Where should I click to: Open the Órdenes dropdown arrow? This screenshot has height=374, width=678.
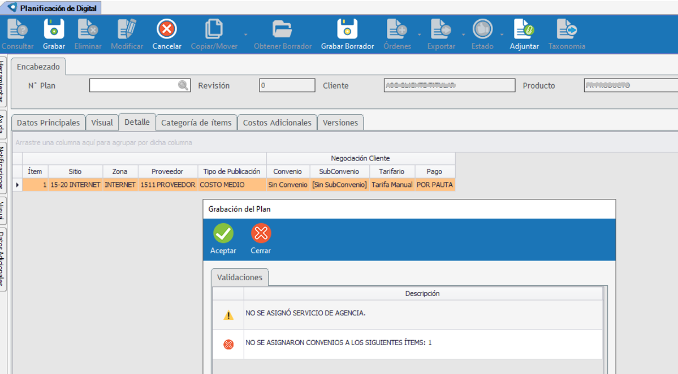coord(420,34)
